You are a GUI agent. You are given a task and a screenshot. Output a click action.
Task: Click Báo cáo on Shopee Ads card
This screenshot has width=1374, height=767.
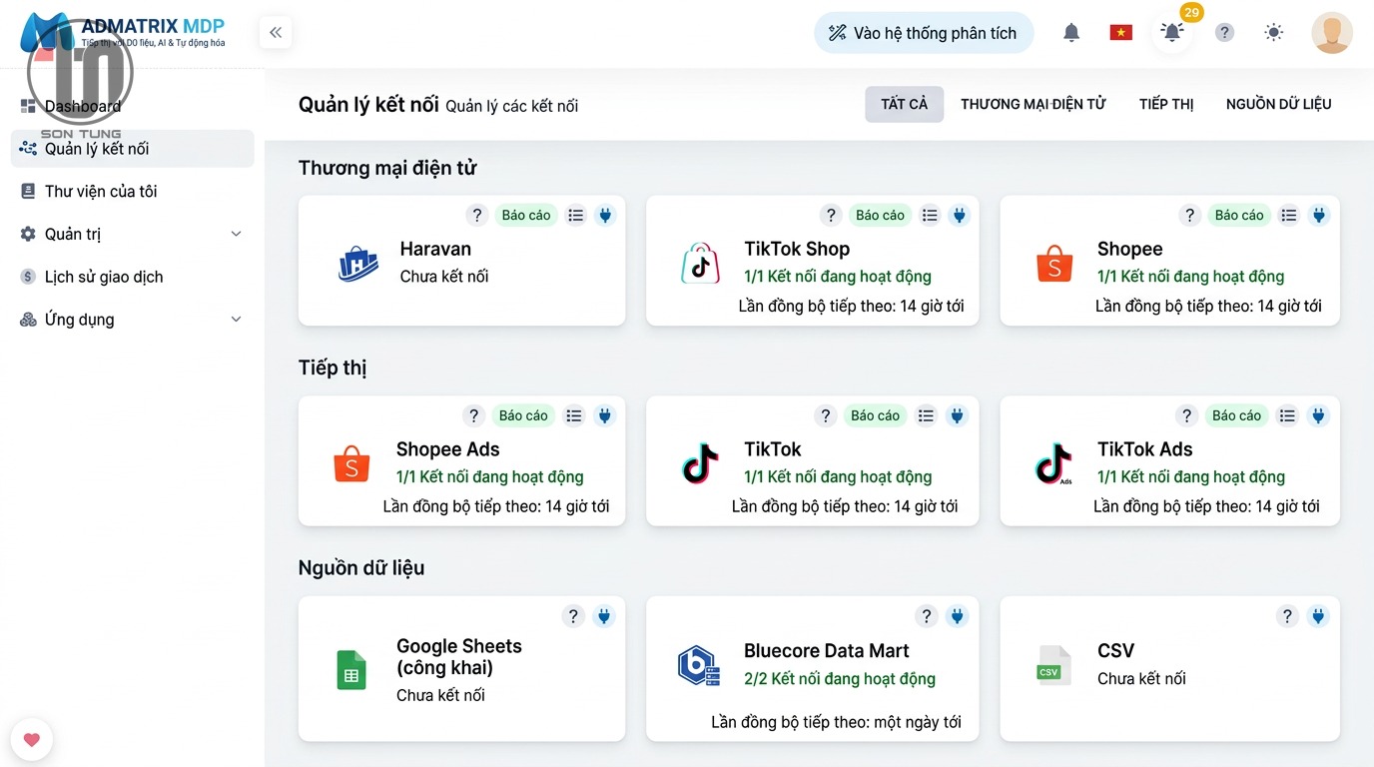(x=523, y=415)
